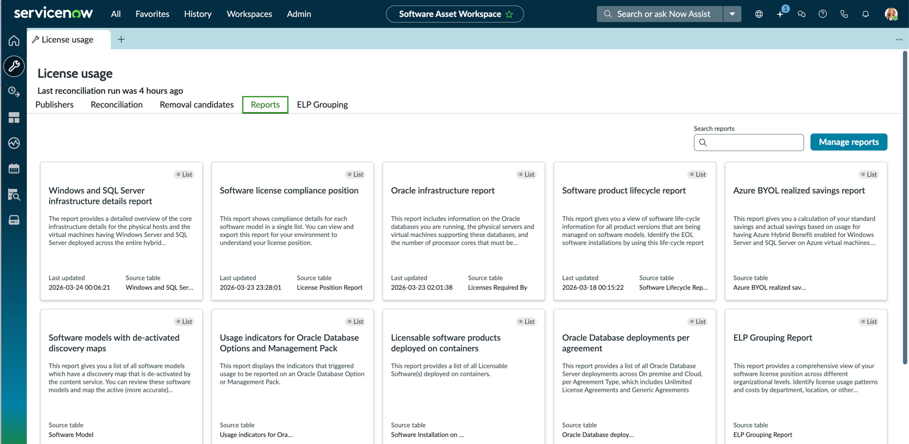Open the phone icon in the header
Viewport: 909px width, 444px height.
pos(844,14)
